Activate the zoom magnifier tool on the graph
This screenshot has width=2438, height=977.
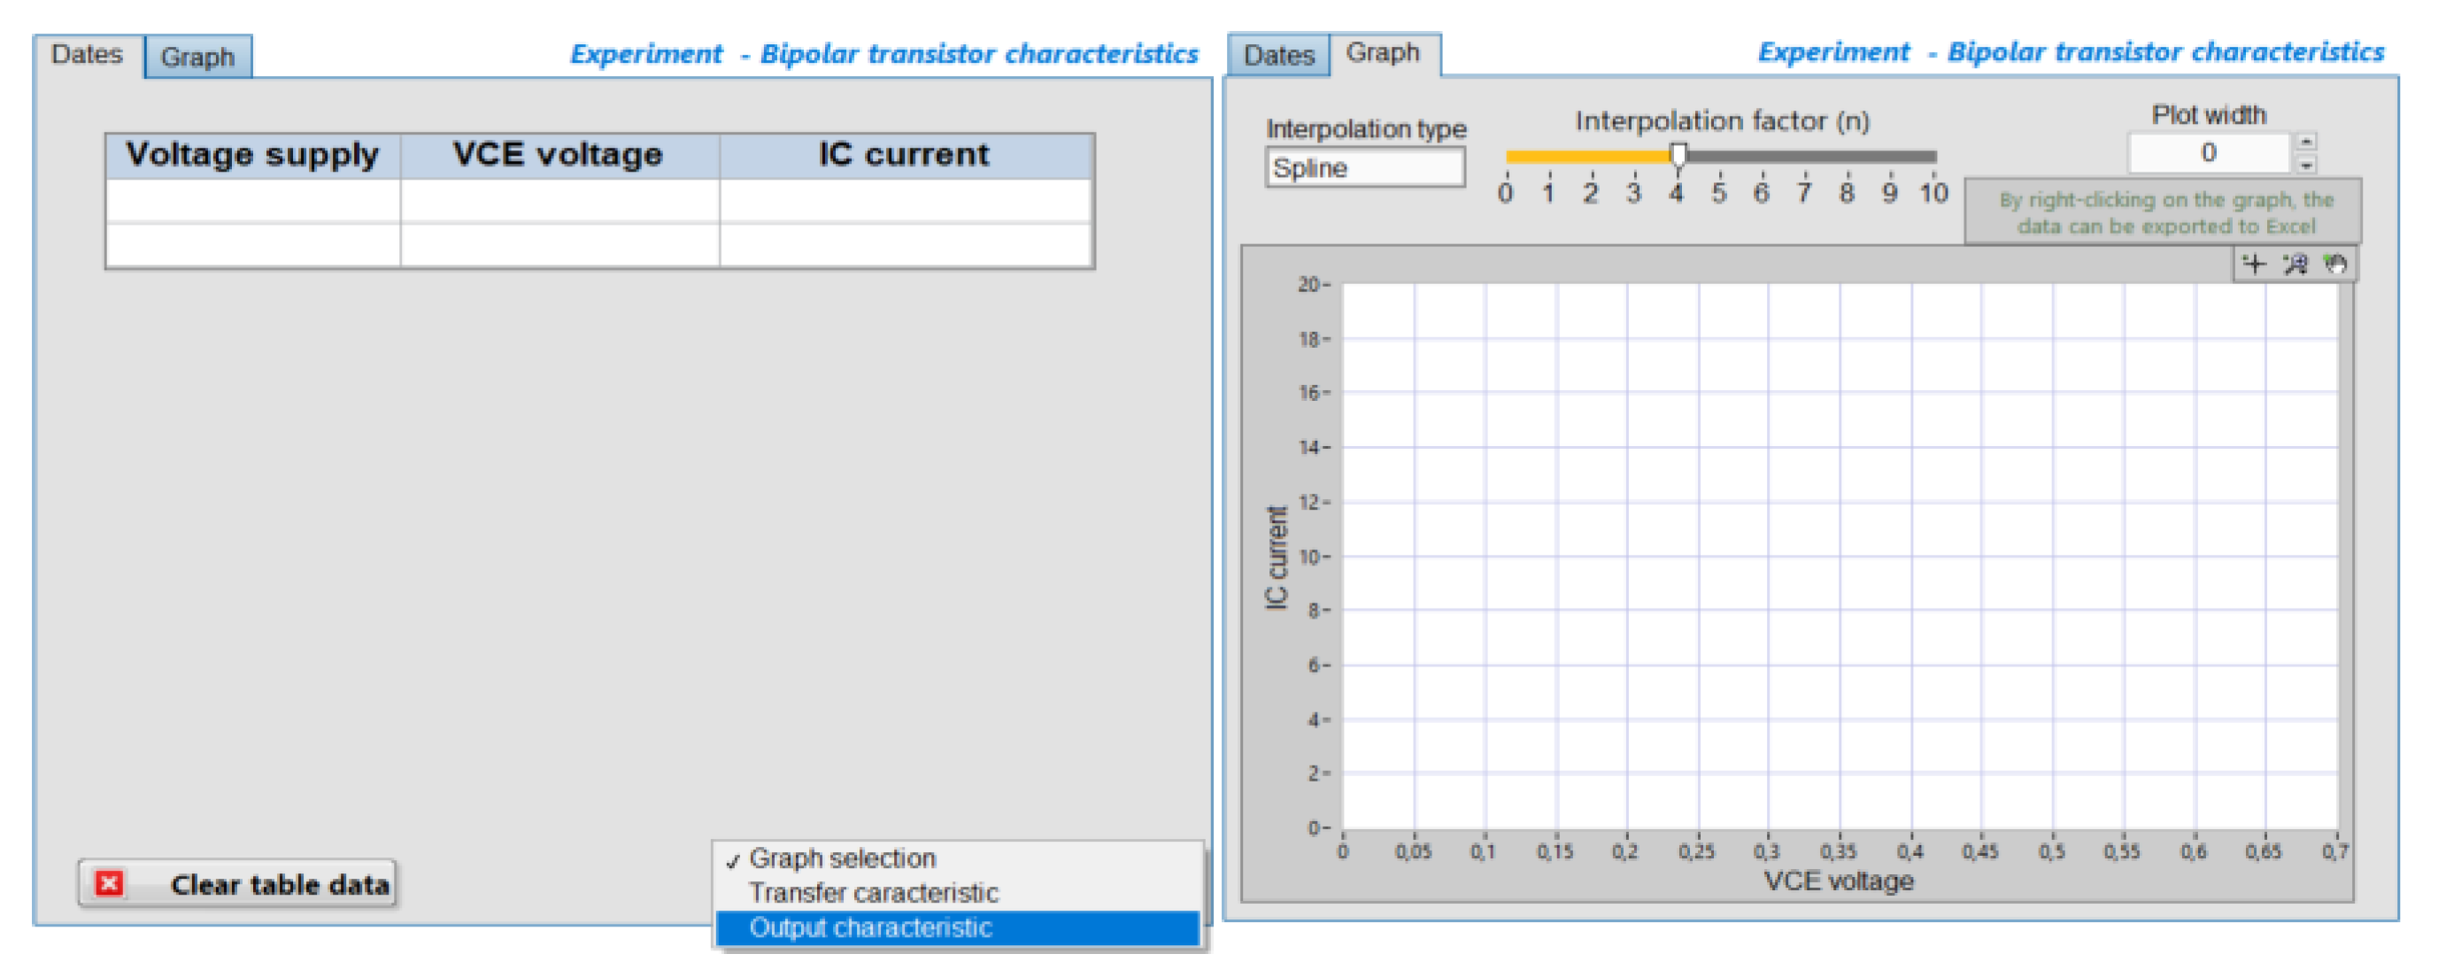pos(2298,265)
